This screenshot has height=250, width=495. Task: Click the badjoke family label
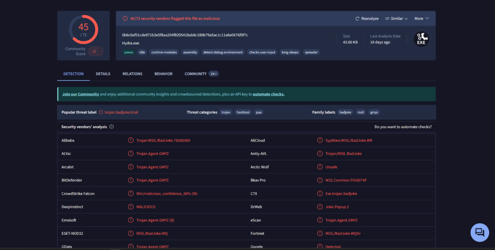[345, 112]
